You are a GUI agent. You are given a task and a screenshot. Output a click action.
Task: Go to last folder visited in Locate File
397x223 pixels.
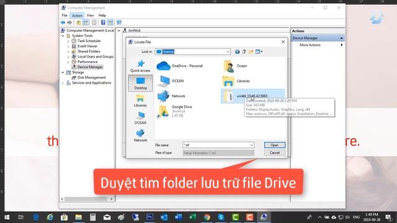pyautogui.click(x=237, y=52)
